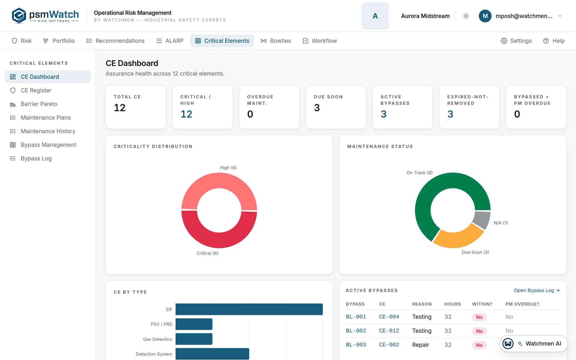Click the Settings gear icon
Viewport: 576px width, 360px height.
click(504, 41)
